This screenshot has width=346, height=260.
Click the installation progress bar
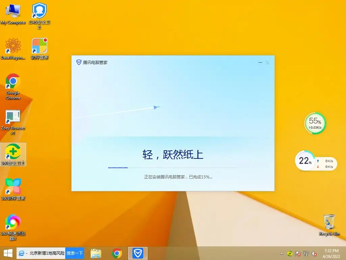point(173,168)
